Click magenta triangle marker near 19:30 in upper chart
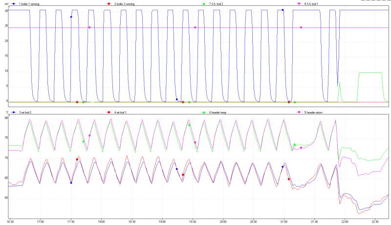 pos(195,27)
